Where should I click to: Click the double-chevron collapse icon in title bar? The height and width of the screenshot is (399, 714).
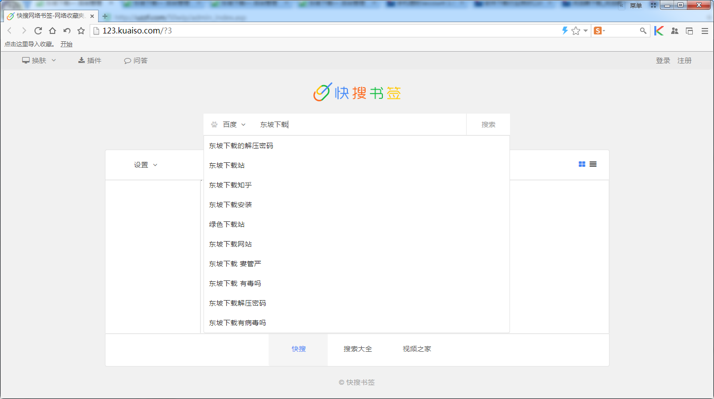point(621,5)
